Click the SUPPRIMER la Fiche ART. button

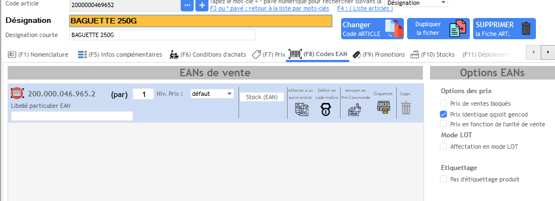click(504, 29)
